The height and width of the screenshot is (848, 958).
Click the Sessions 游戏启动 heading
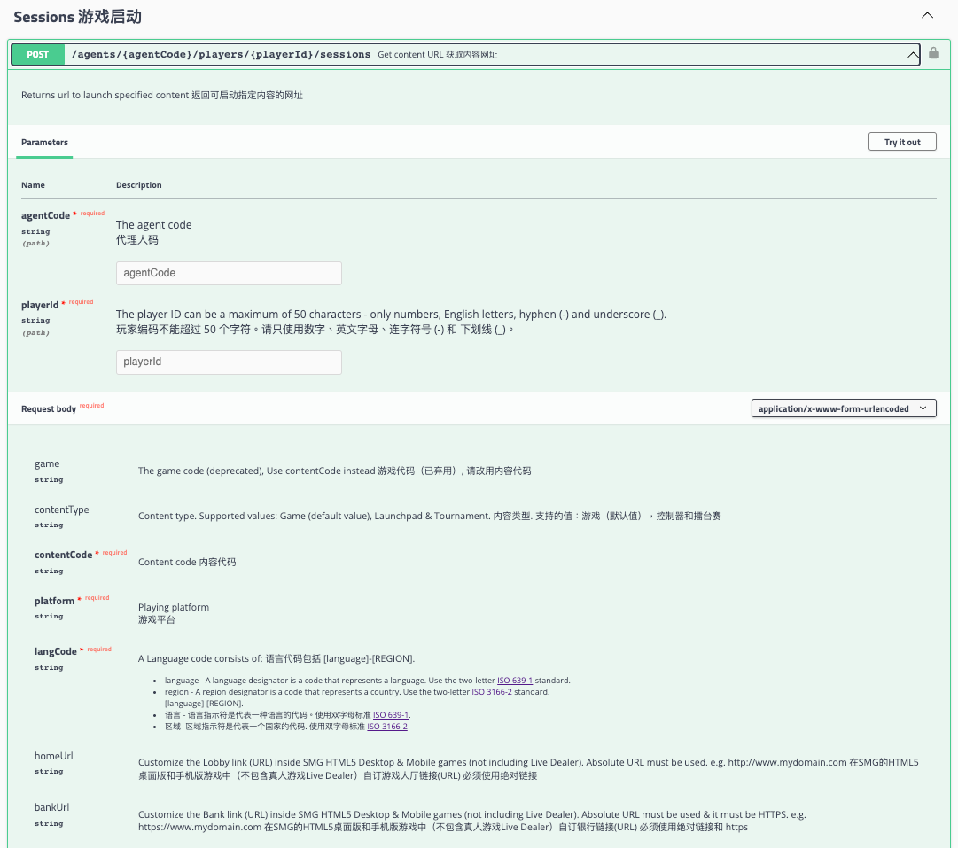77,17
